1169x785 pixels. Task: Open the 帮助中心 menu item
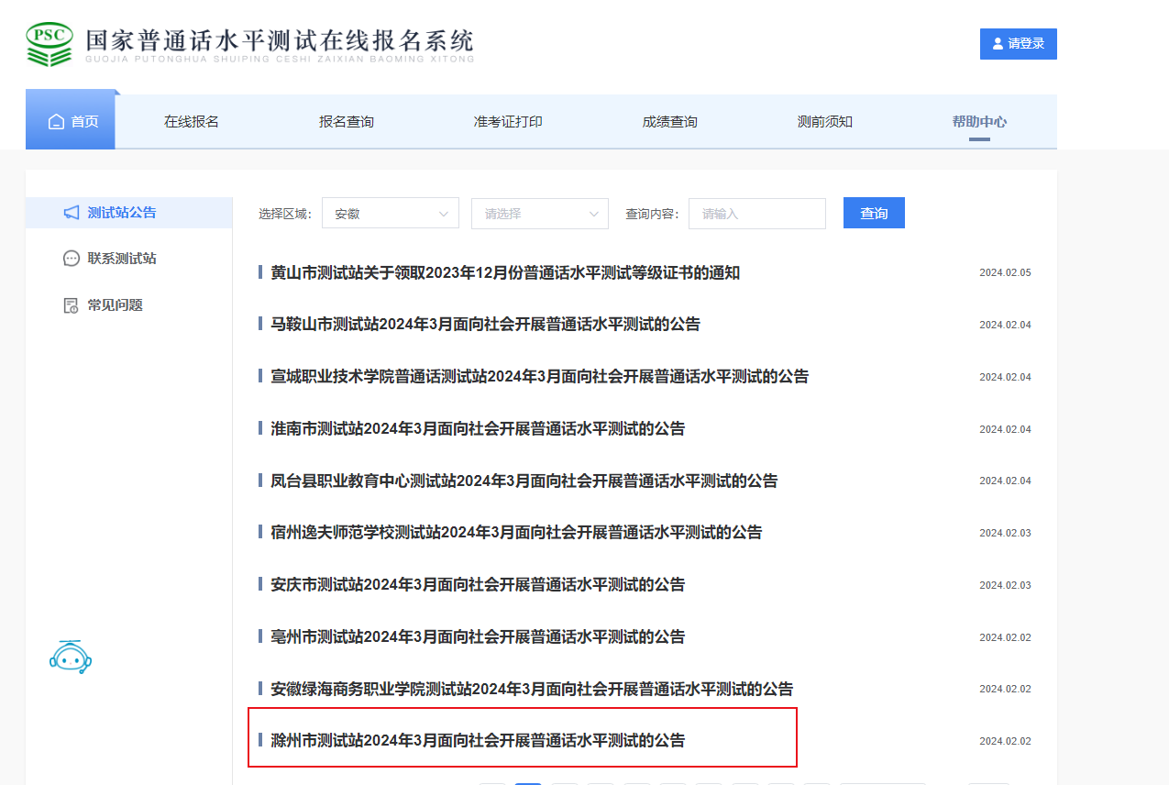(x=979, y=122)
